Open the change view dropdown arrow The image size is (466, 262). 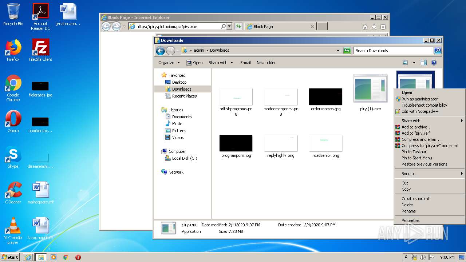[414, 63]
